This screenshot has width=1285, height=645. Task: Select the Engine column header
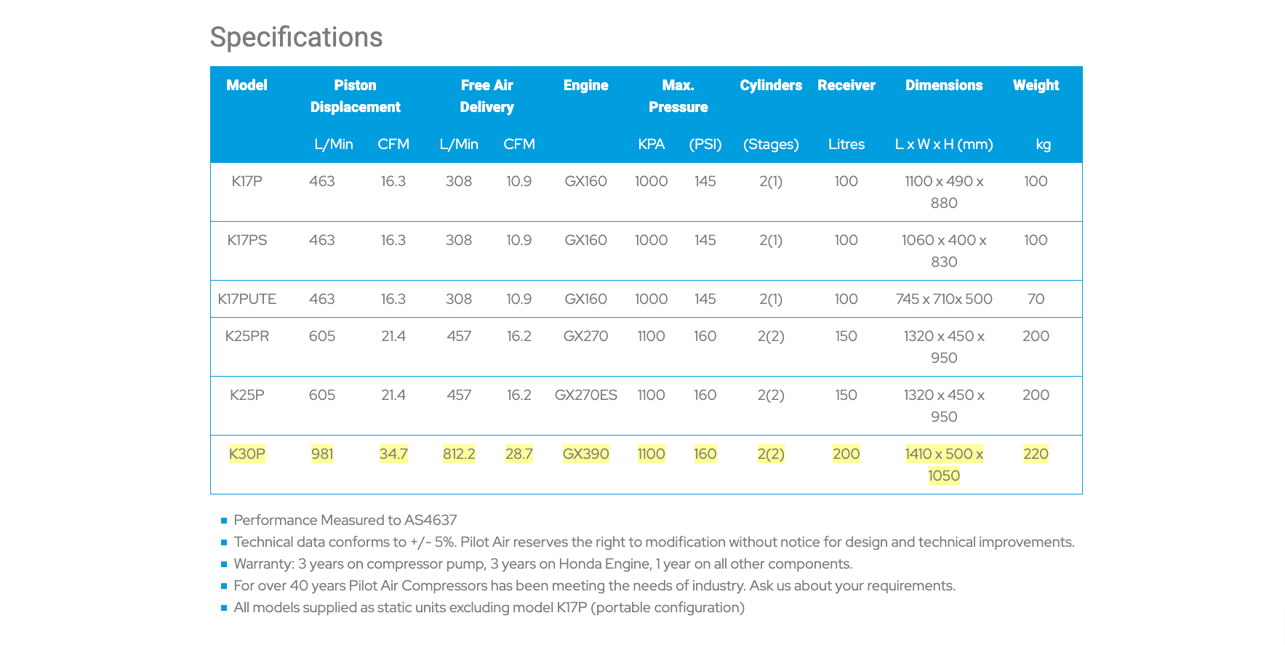tap(585, 85)
